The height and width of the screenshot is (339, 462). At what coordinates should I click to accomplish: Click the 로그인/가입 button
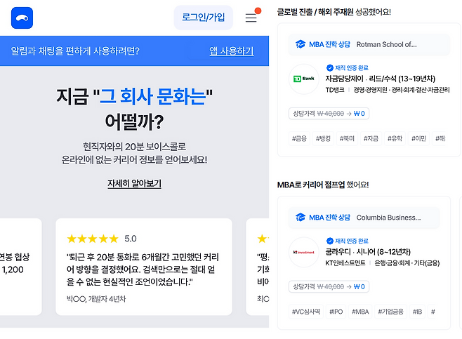[x=204, y=18]
